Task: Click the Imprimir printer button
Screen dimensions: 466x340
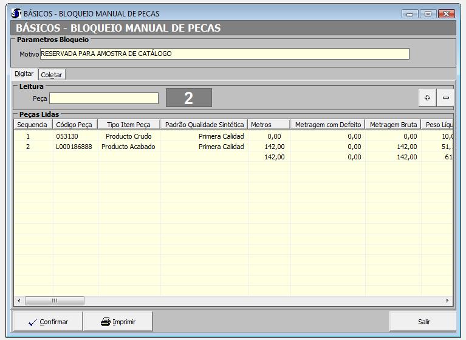Action: pyautogui.click(x=118, y=322)
